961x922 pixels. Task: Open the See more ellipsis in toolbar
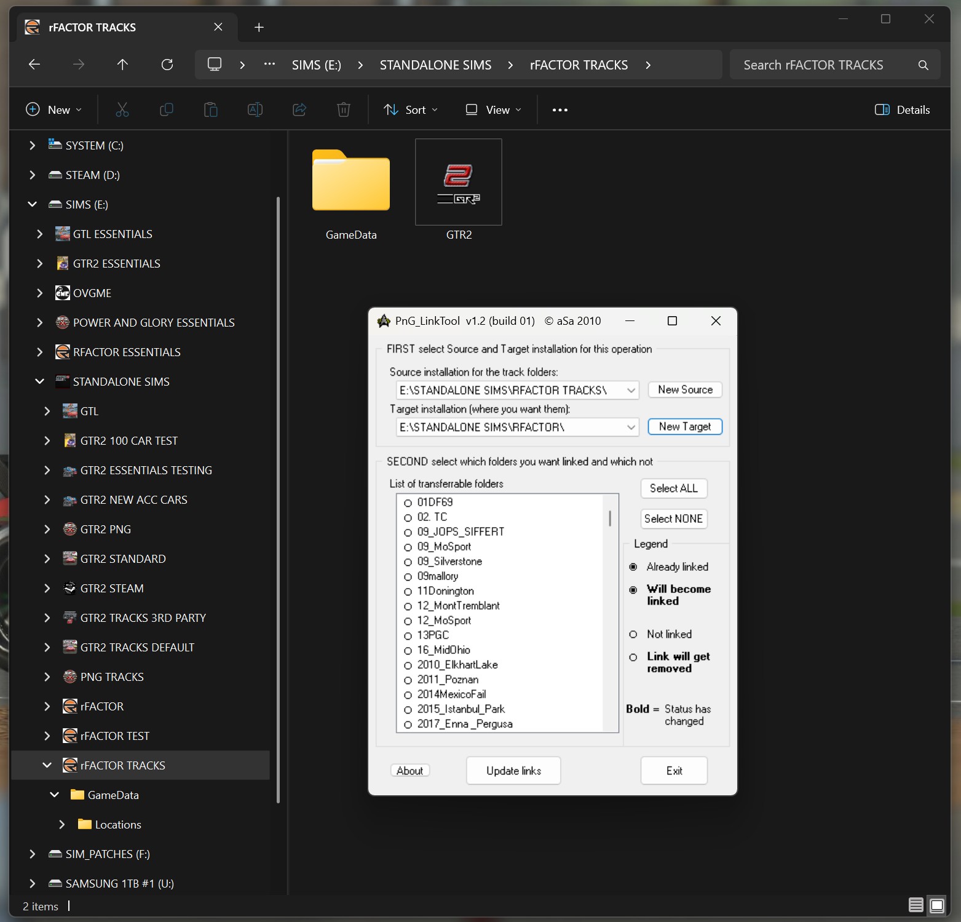560,110
